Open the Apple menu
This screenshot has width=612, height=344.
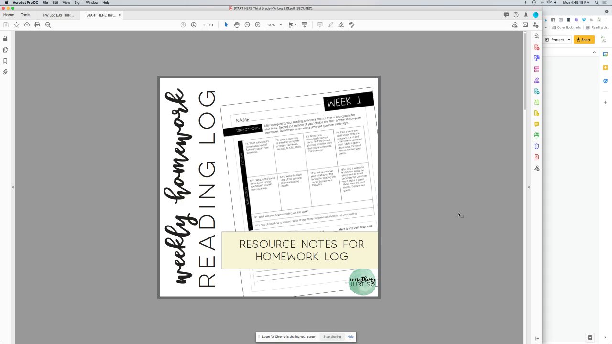[6, 2]
